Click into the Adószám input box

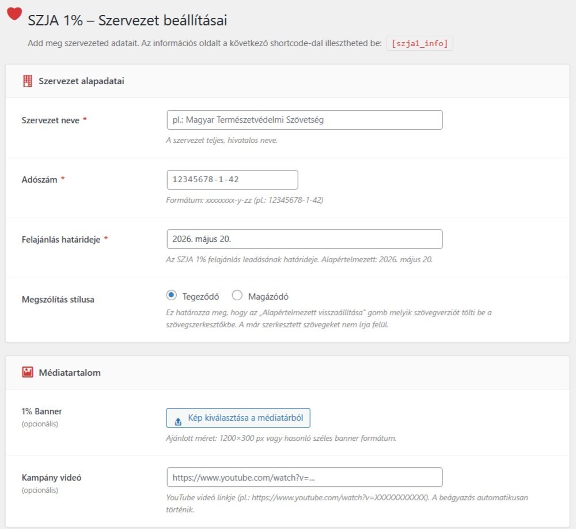232,180
